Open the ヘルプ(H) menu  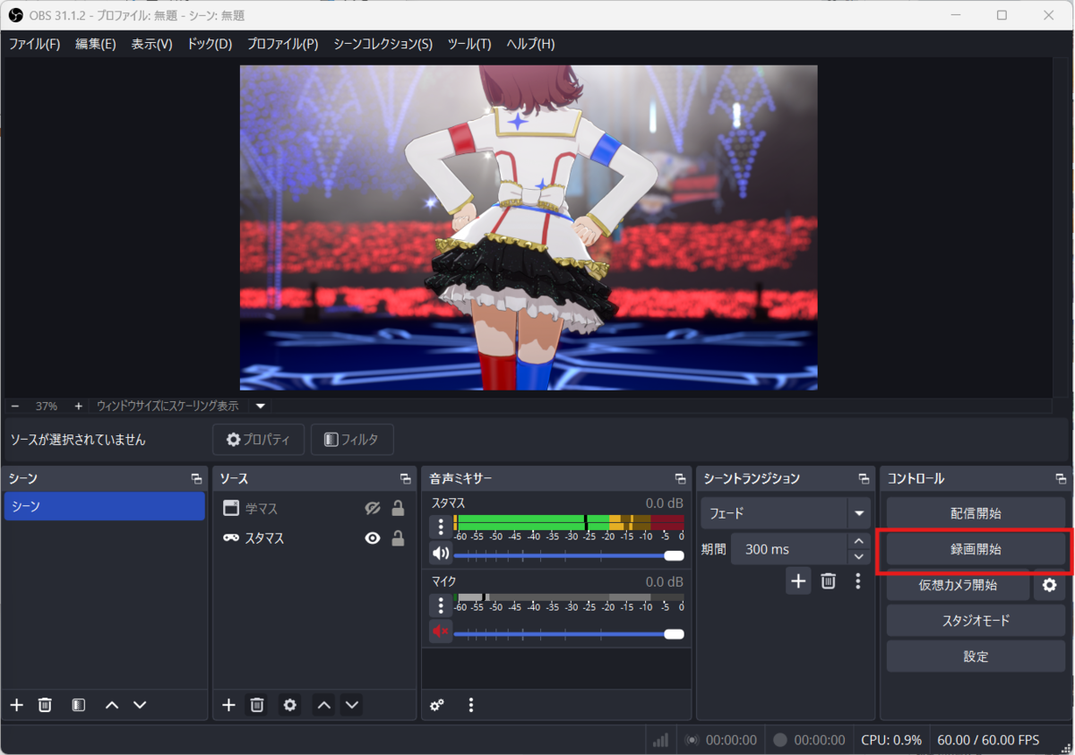coord(530,44)
